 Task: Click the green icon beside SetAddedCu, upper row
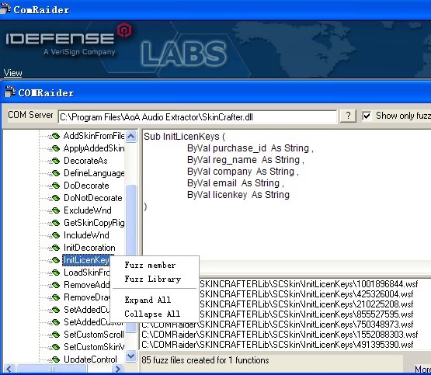[x=55, y=310]
